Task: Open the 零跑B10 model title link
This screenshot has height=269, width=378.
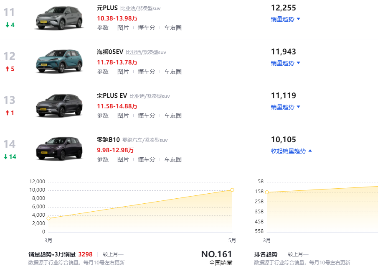Action: pos(108,140)
